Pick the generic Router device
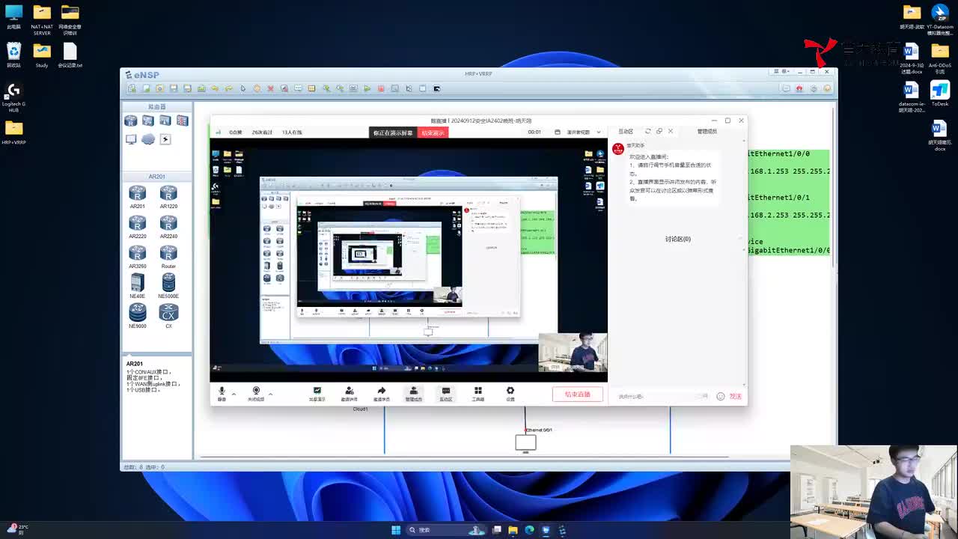This screenshot has width=958, height=539. coord(168,257)
